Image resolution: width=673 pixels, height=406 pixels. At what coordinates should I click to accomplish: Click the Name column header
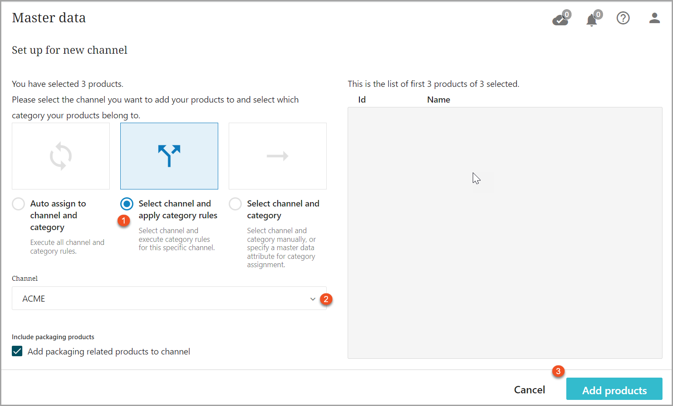(x=439, y=100)
